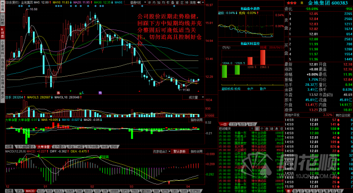
Task: Click the 叠 overlay icon in chart toolbar
Action: (x=173, y=3)
